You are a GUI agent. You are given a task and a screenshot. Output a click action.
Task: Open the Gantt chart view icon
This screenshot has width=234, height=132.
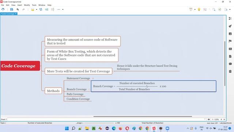pos(205,10)
